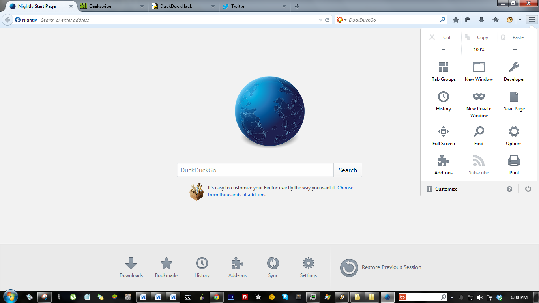Enter Full Screen mode from panel
539x303 pixels.
pyautogui.click(x=444, y=136)
